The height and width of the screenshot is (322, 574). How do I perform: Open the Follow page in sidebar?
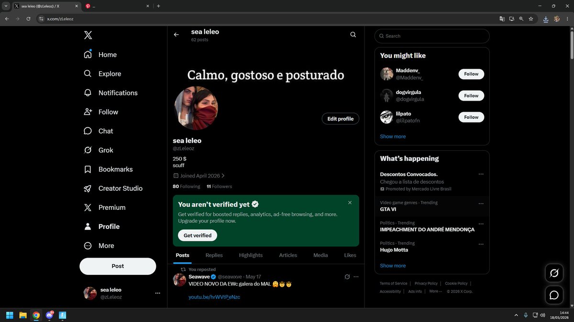pyautogui.click(x=101, y=112)
